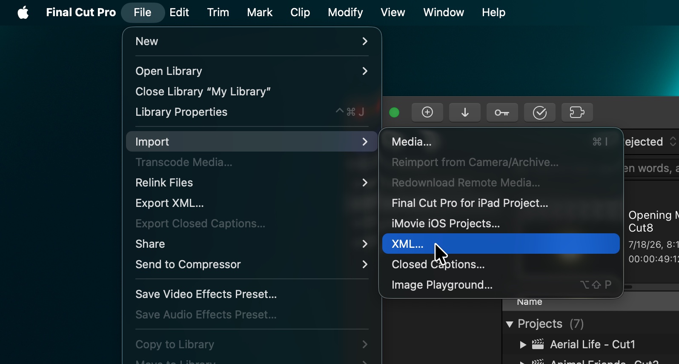Image resolution: width=679 pixels, height=364 pixels.
Task: Open the Apple menu
Action: tap(23, 13)
